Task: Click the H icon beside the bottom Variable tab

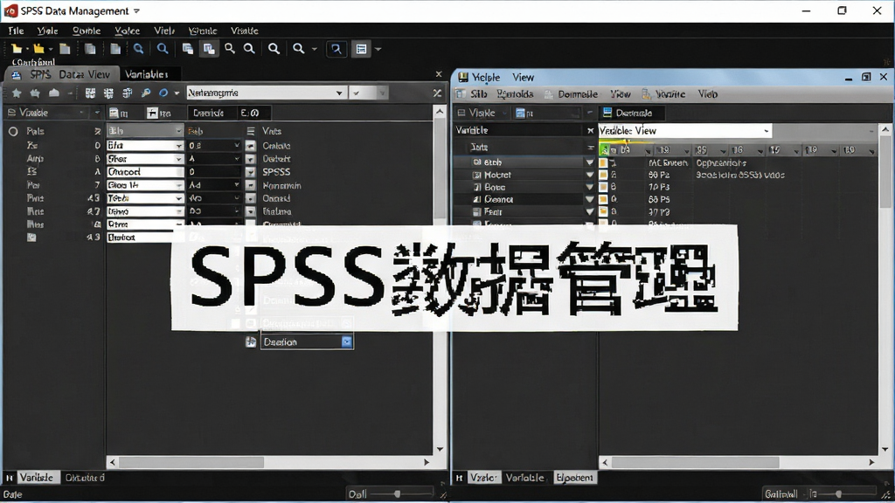Action: pyautogui.click(x=9, y=478)
